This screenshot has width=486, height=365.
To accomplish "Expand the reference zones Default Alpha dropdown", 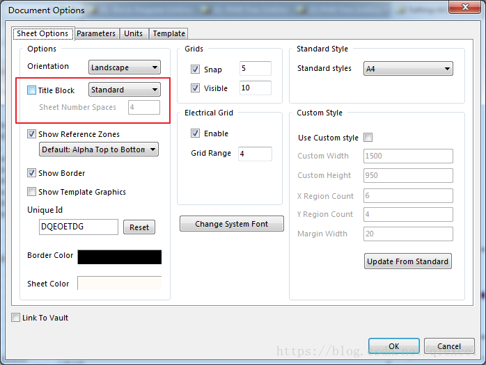I will pos(99,149).
